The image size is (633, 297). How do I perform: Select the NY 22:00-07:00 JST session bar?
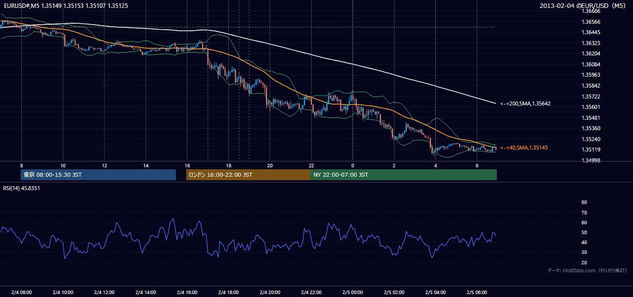tap(404, 175)
